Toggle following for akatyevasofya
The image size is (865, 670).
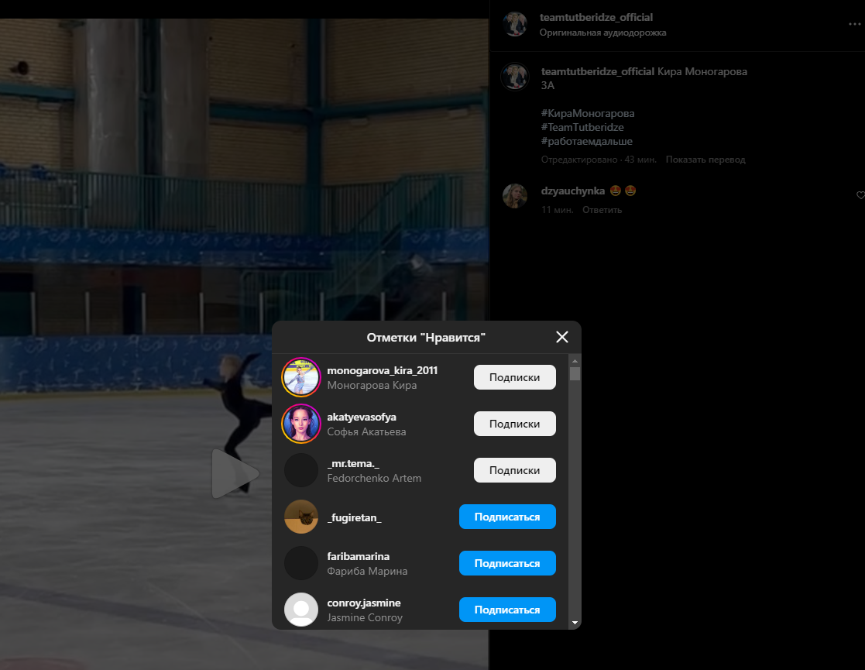[x=514, y=424]
